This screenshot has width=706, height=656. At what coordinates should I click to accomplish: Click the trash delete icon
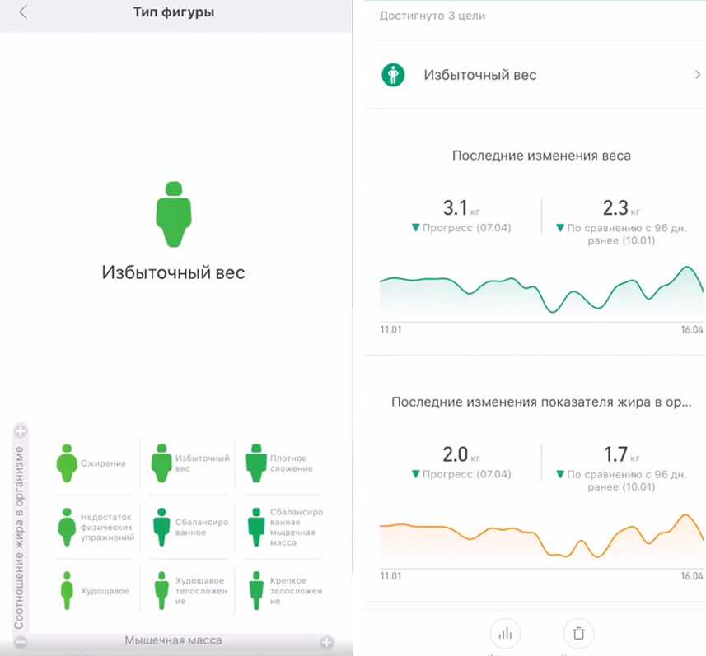click(578, 633)
